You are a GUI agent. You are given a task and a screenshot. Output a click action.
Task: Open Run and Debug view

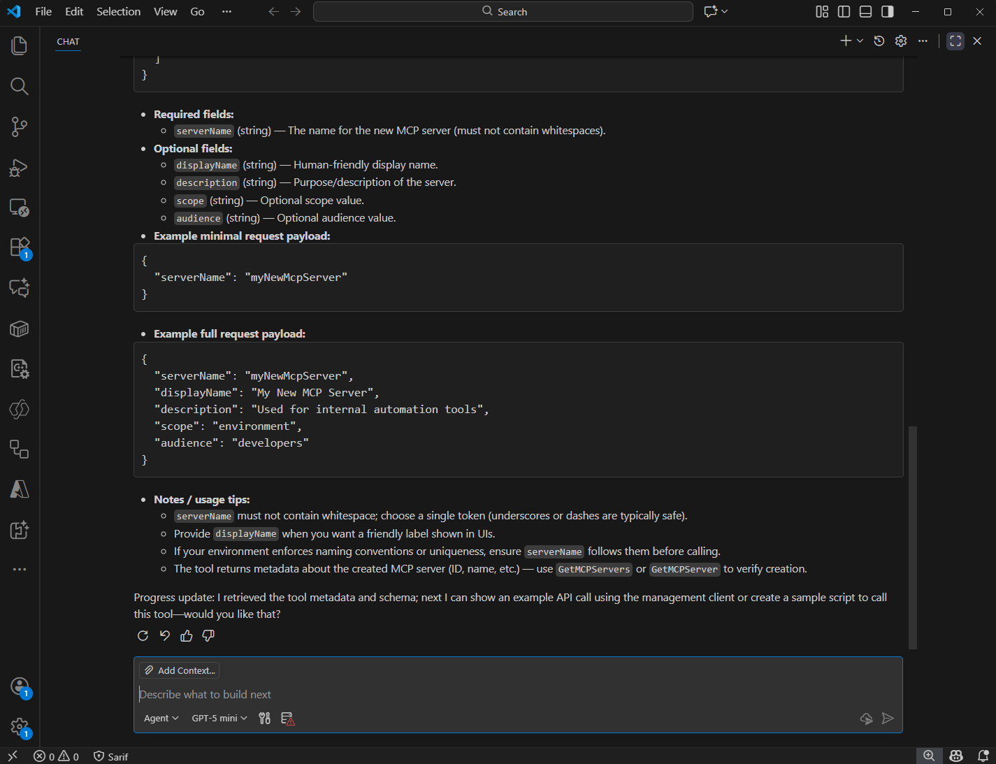[19, 168]
